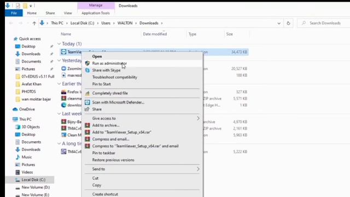This screenshot has height=197, width=350.
Task: Expand the Give access to submenu
Action: click(x=198, y=118)
